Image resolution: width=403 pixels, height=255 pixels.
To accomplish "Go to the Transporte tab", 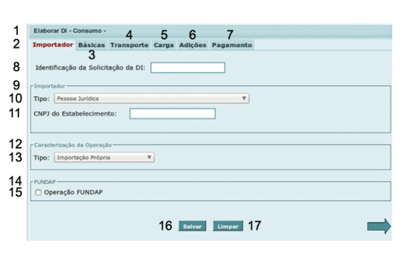I will pos(129,45).
